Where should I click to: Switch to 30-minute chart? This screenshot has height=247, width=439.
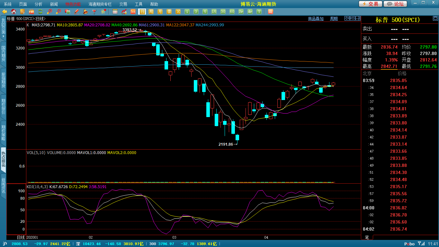pyautogui.click(x=223, y=12)
